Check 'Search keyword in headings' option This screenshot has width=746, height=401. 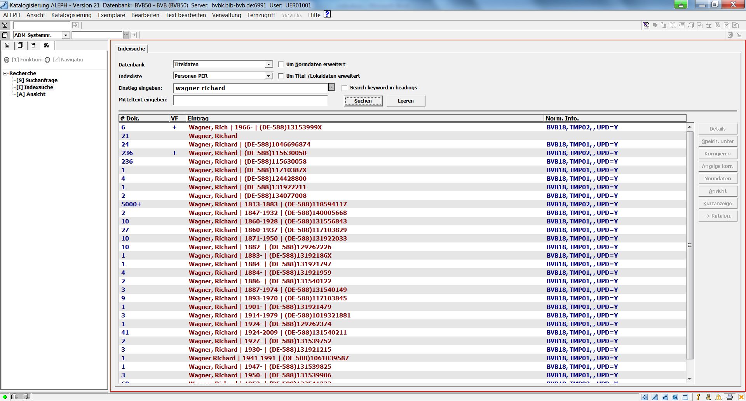pos(345,87)
